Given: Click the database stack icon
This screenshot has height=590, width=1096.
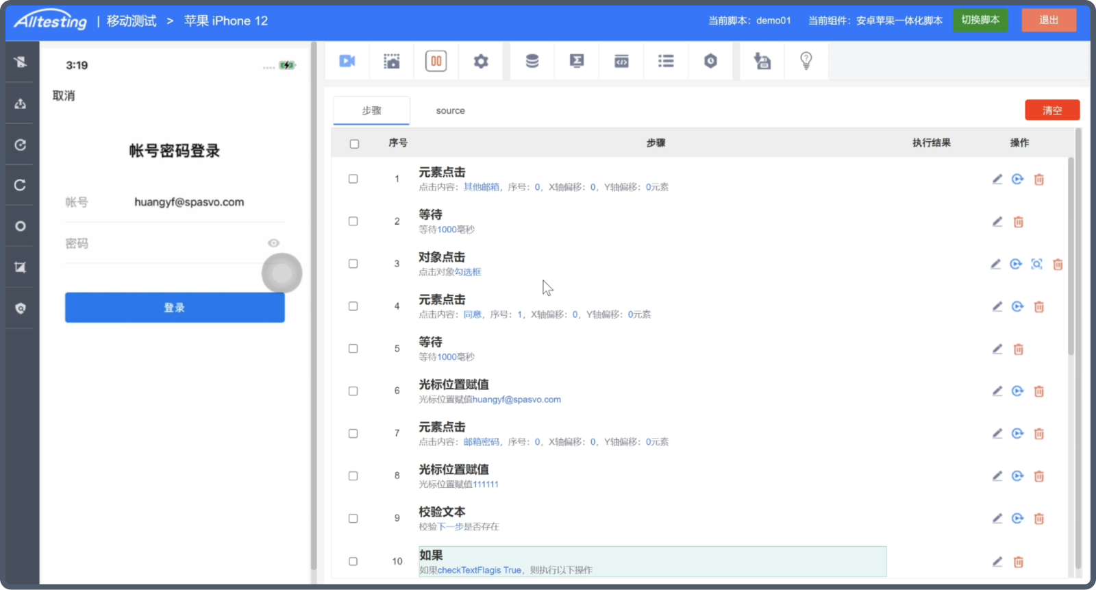Looking at the screenshot, I should (532, 62).
